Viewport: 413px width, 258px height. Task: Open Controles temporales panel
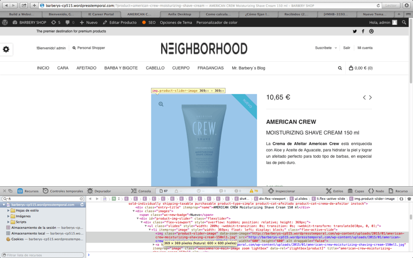click(x=63, y=191)
